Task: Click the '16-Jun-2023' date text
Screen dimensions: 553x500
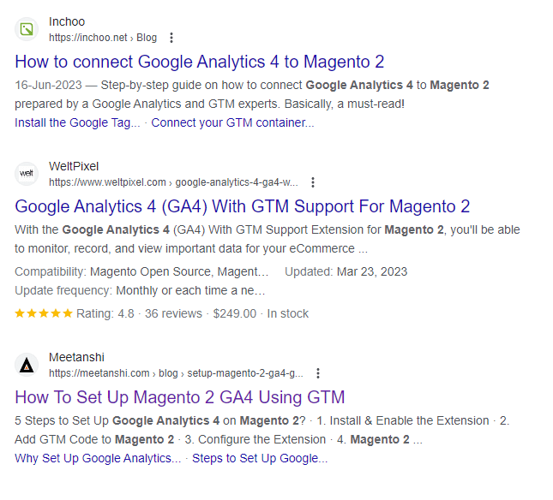Action: click(48, 86)
